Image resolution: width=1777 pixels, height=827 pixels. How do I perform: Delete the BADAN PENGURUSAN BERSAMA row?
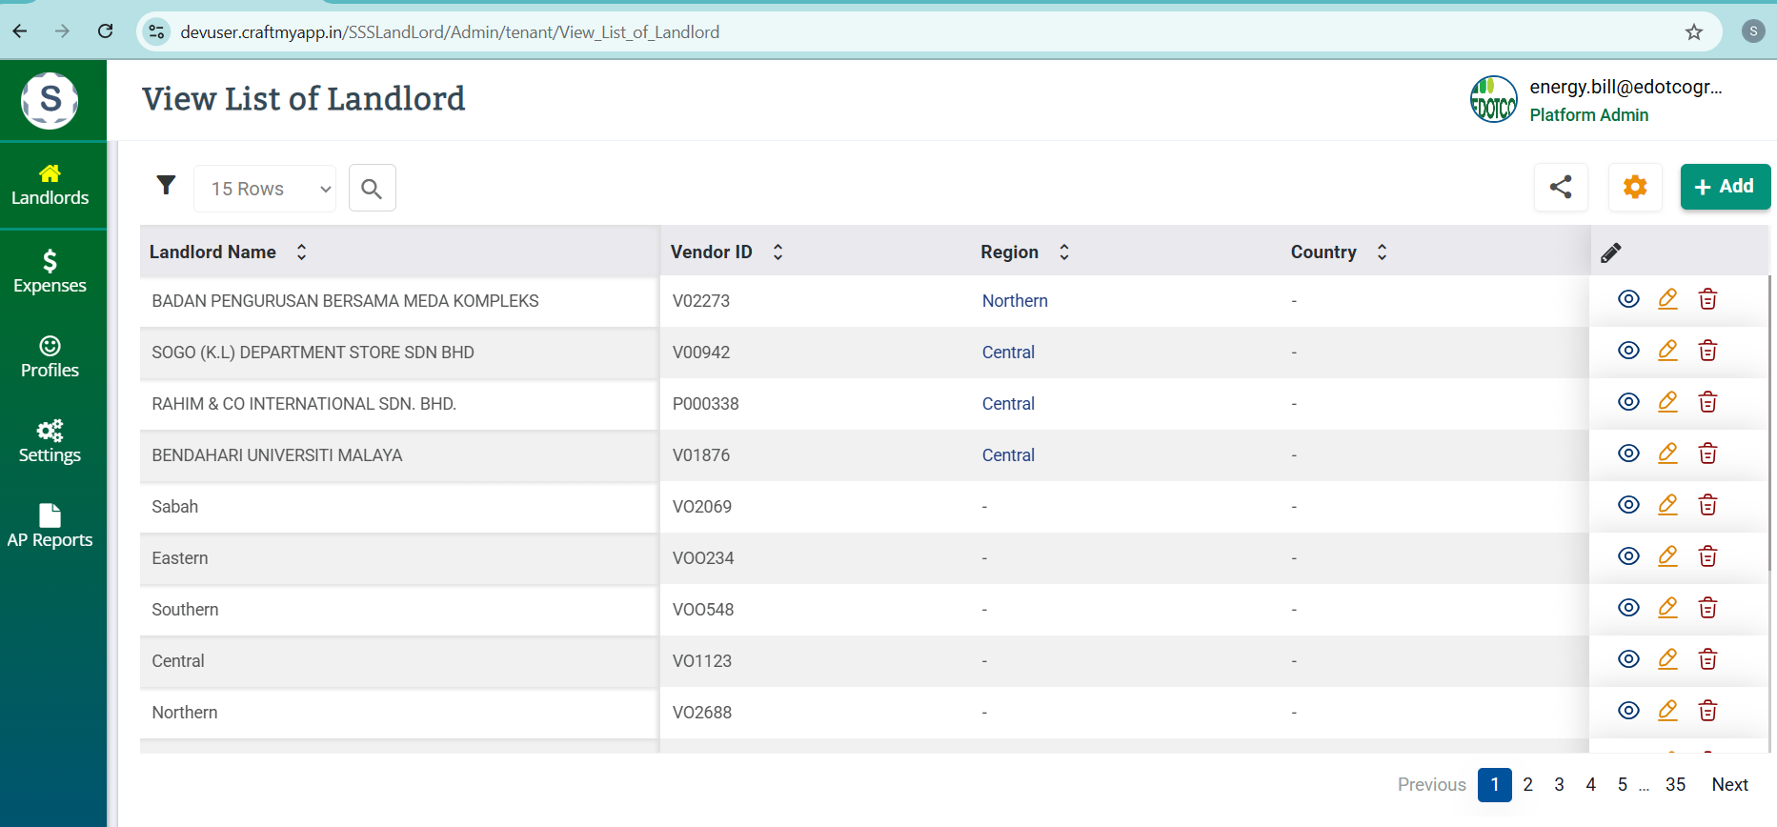(x=1707, y=299)
